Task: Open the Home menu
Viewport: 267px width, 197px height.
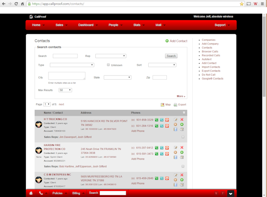Action: pos(38,25)
